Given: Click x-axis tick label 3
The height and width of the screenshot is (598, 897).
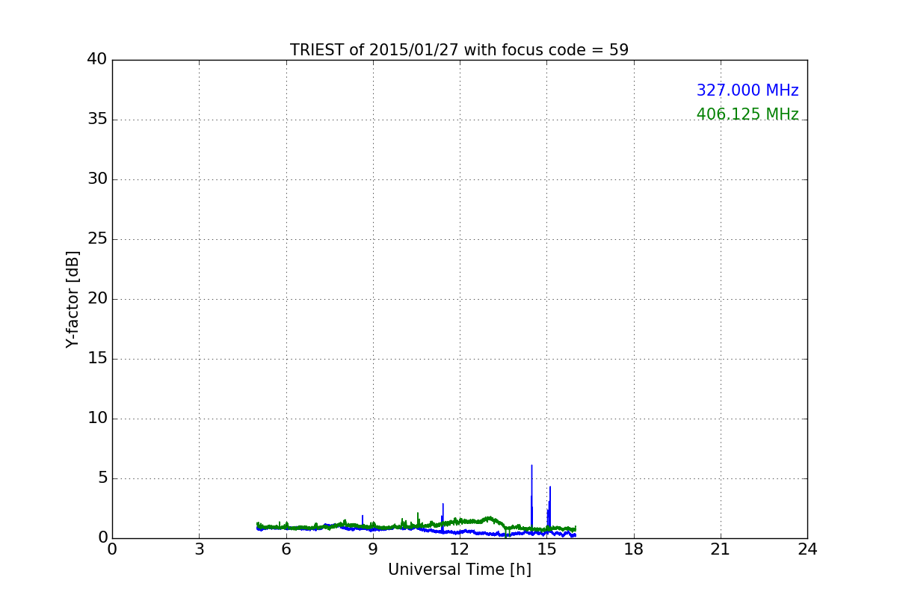Looking at the screenshot, I should pos(199,549).
